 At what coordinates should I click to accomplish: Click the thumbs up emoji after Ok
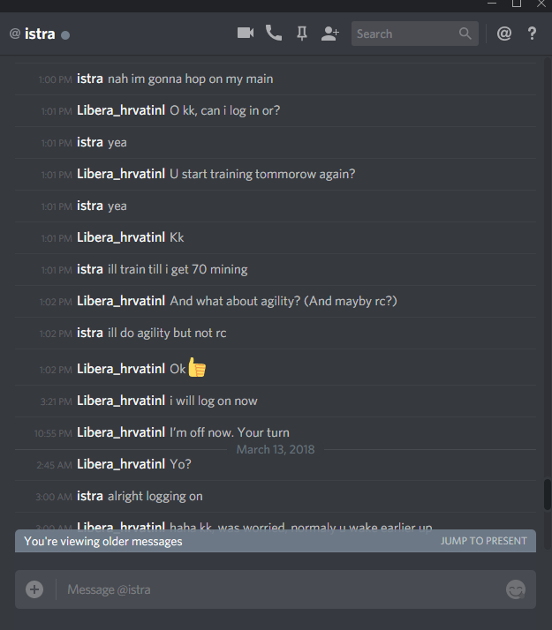coord(197,367)
